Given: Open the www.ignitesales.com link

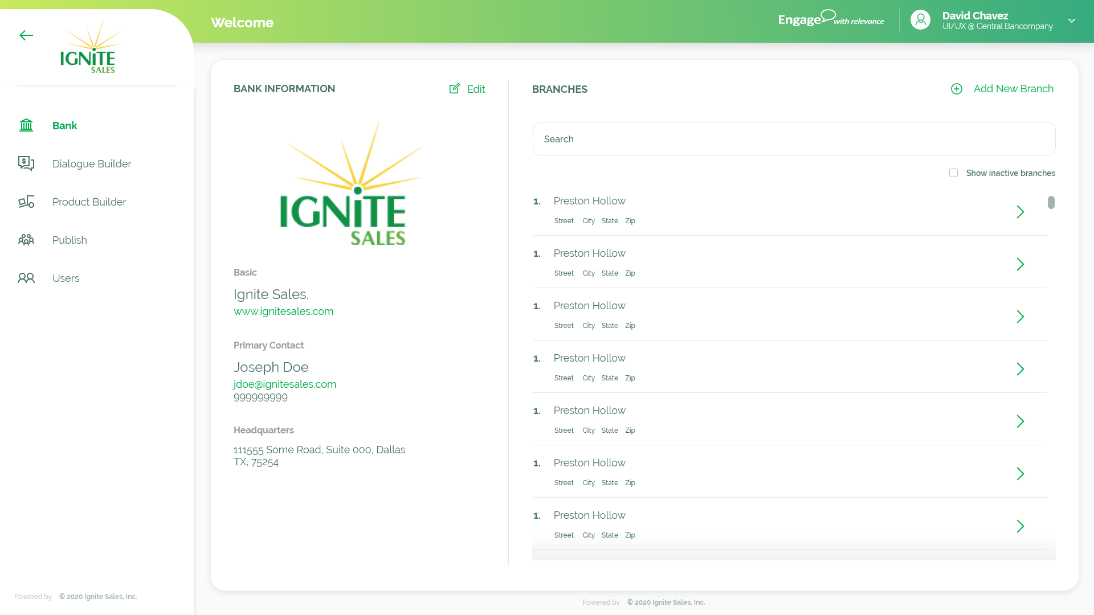Looking at the screenshot, I should coord(283,311).
